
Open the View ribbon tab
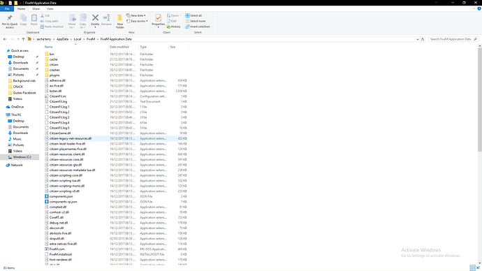50,8
